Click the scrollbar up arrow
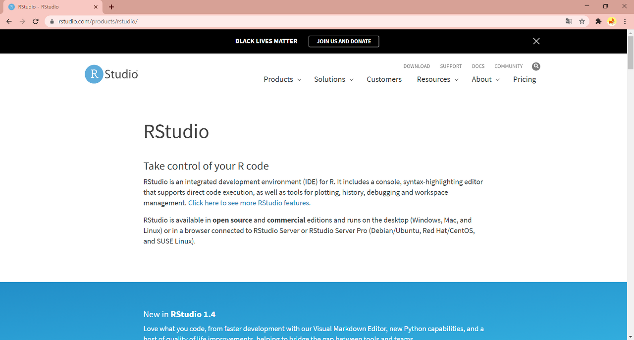Image resolution: width=634 pixels, height=340 pixels. point(630,33)
